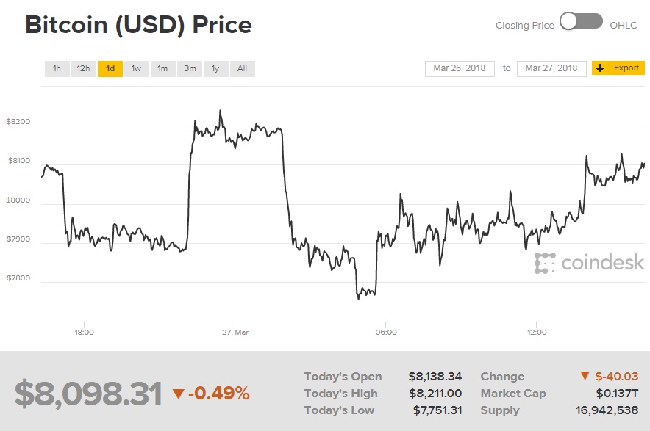Switch to the 1m time range
This screenshot has height=431, width=650.
pos(162,68)
